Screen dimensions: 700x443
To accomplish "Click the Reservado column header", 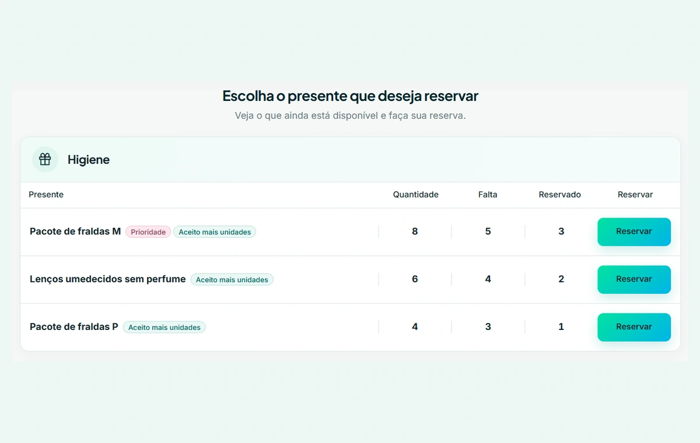I will coord(560,195).
